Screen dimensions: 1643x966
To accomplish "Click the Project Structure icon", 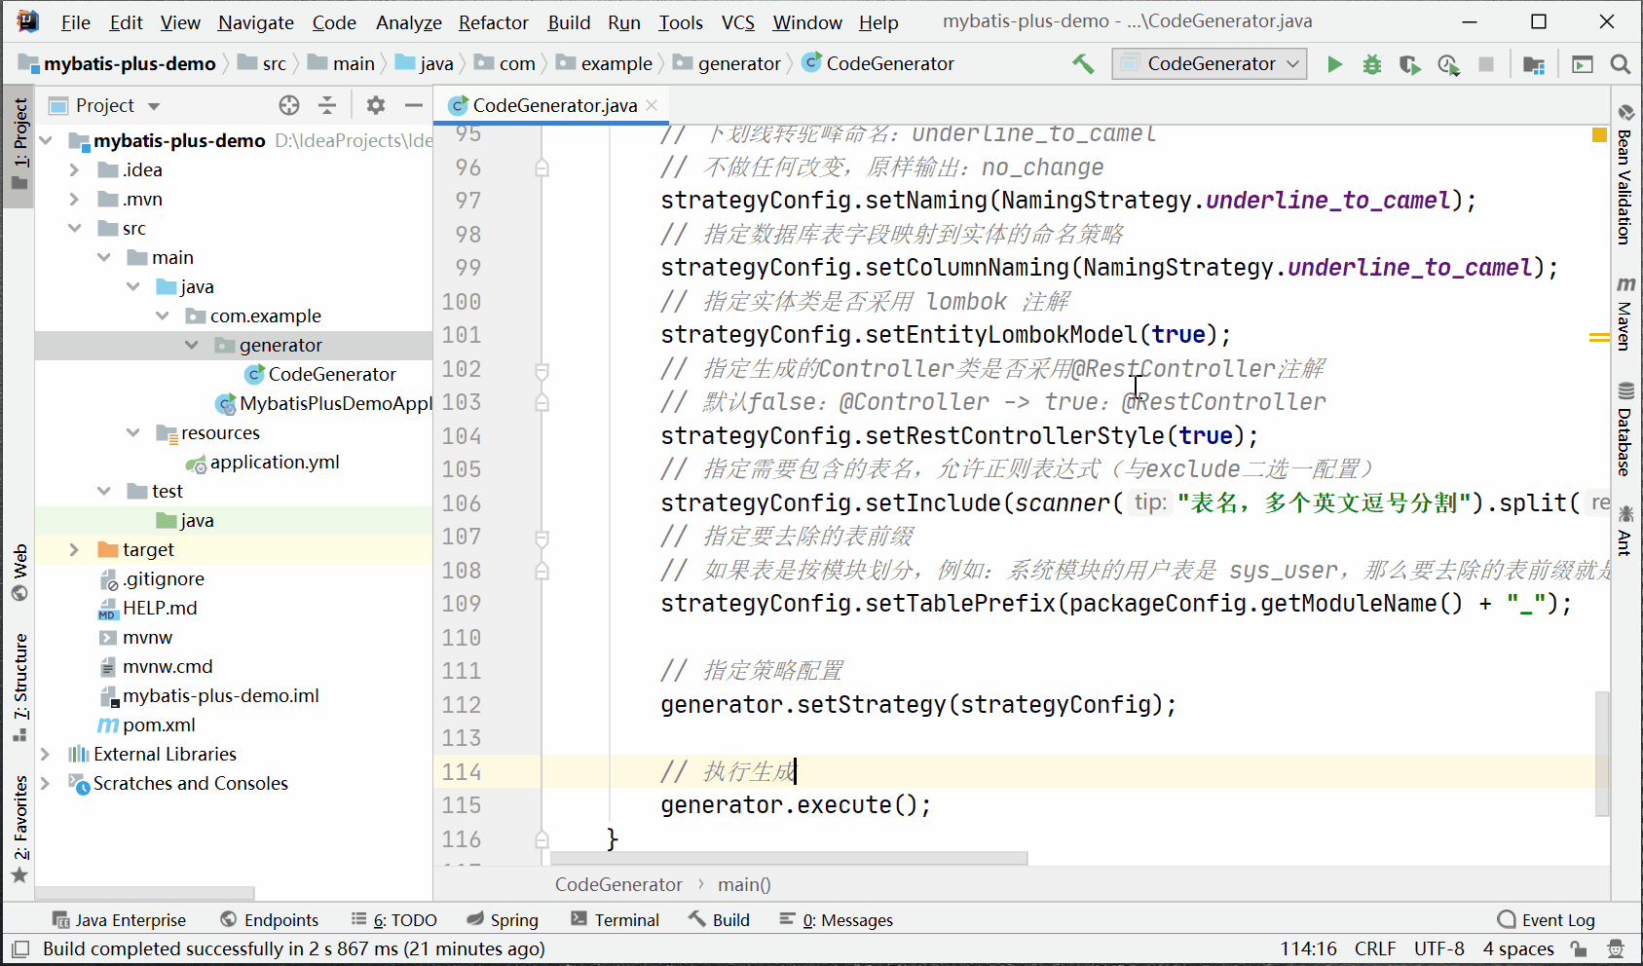I will [1534, 64].
